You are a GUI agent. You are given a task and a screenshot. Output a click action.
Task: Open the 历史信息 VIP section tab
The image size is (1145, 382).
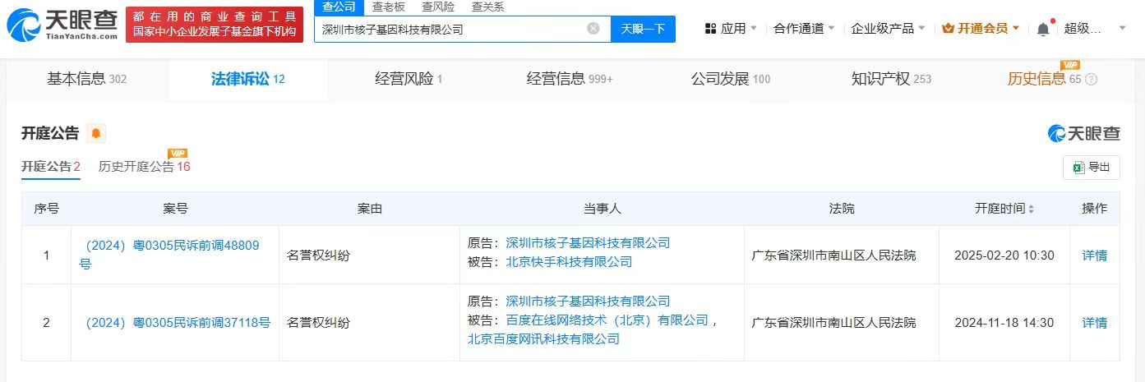click(x=1052, y=80)
